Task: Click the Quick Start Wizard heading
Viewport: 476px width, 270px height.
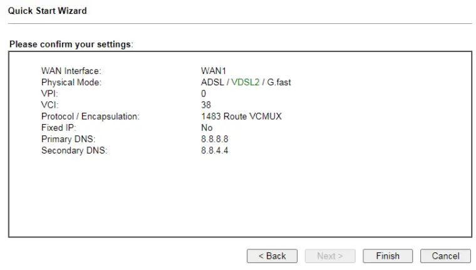Action: [48, 11]
